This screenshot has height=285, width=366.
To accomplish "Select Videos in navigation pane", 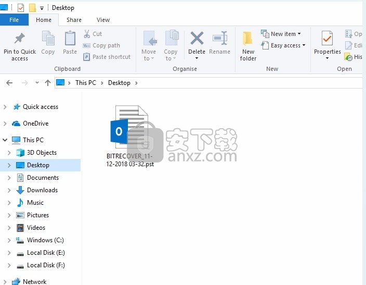I will 36,228.
